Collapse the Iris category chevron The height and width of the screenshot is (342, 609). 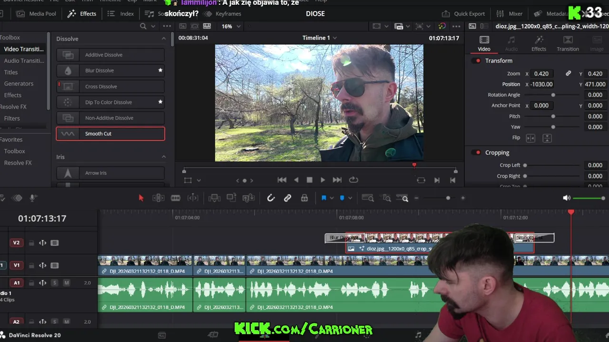point(164,157)
